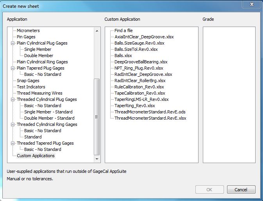The width and height of the screenshot is (263, 201).
Task: Select Single Member under Plain Cylindrical Plug
Action: (x=38, y=49)
